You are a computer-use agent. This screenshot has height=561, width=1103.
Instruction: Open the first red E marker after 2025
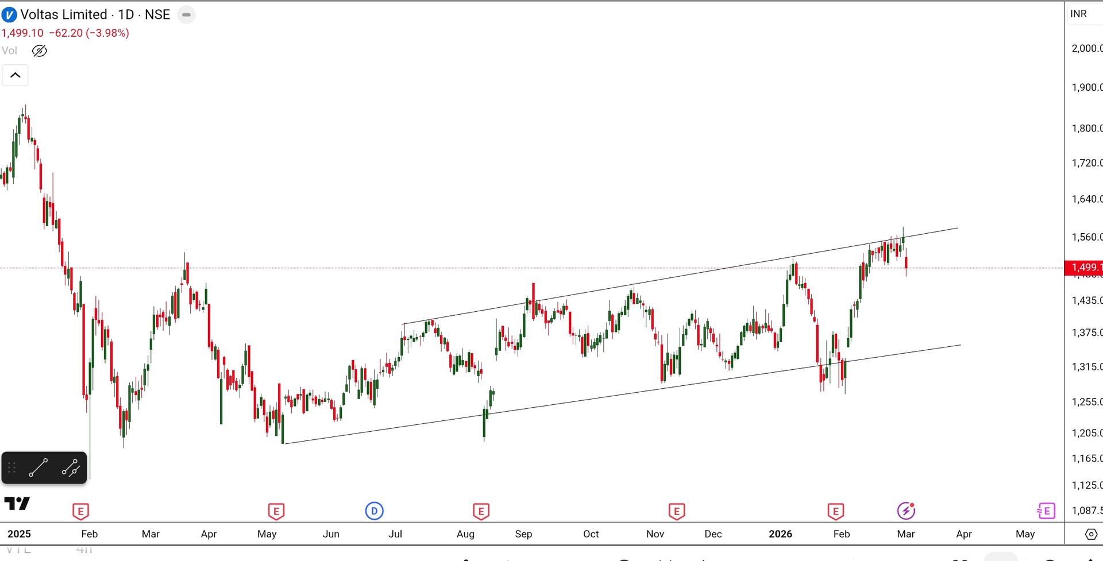tap(80, 511)
